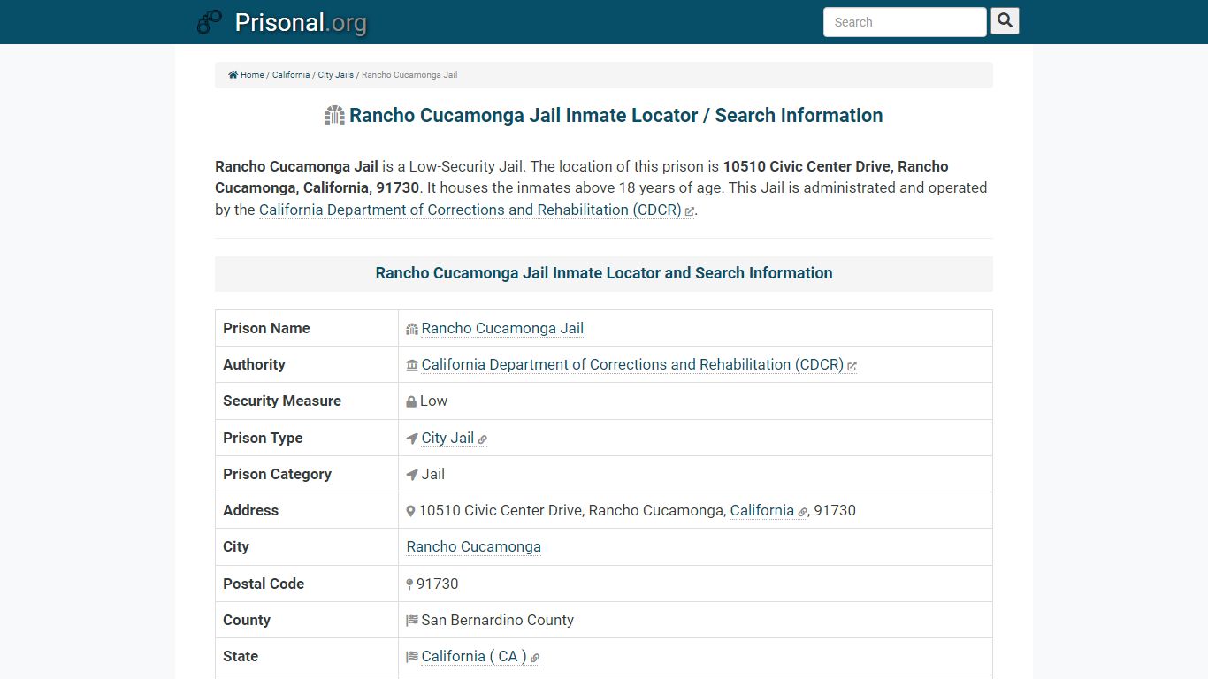Open the California breadcrumb link
This screenshot has height=679, width=1208.
point(291,75)
